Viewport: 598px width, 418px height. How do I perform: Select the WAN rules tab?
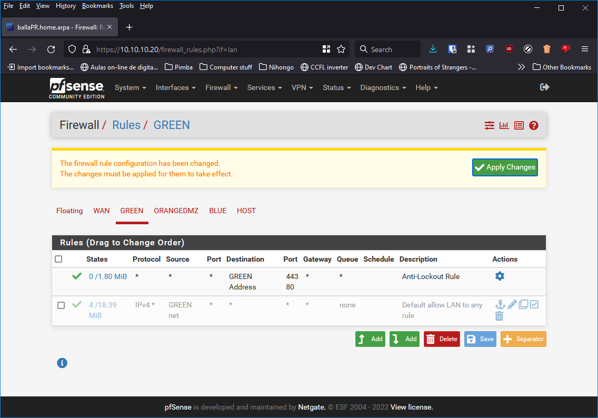(102, 211)
